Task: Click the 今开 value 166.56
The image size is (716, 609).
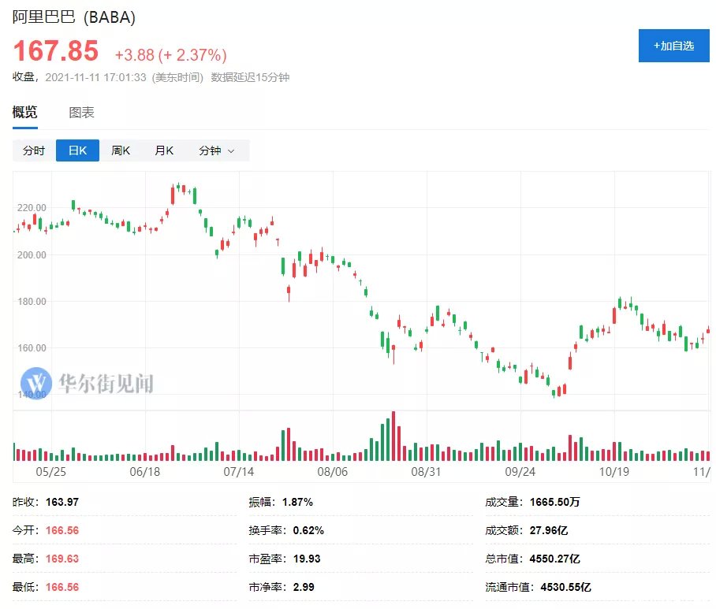Action: [x=62, y=530]
